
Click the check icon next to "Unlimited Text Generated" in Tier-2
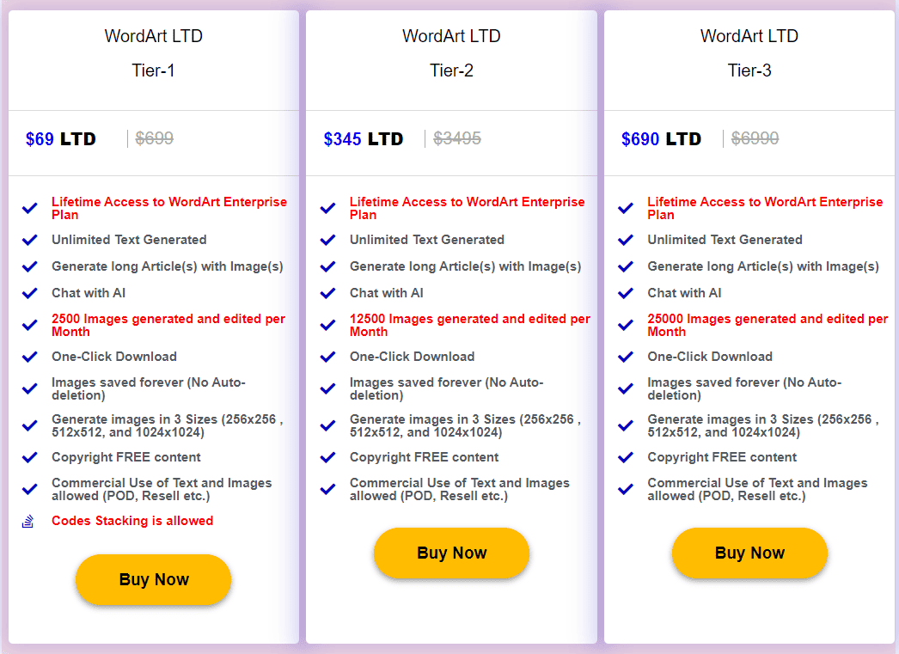pos(327,240)
